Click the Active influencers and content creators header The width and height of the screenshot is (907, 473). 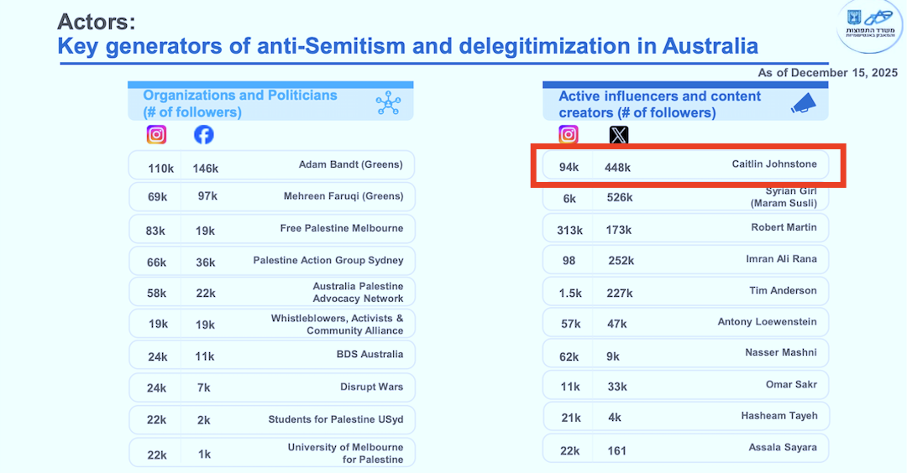point(660,104)
